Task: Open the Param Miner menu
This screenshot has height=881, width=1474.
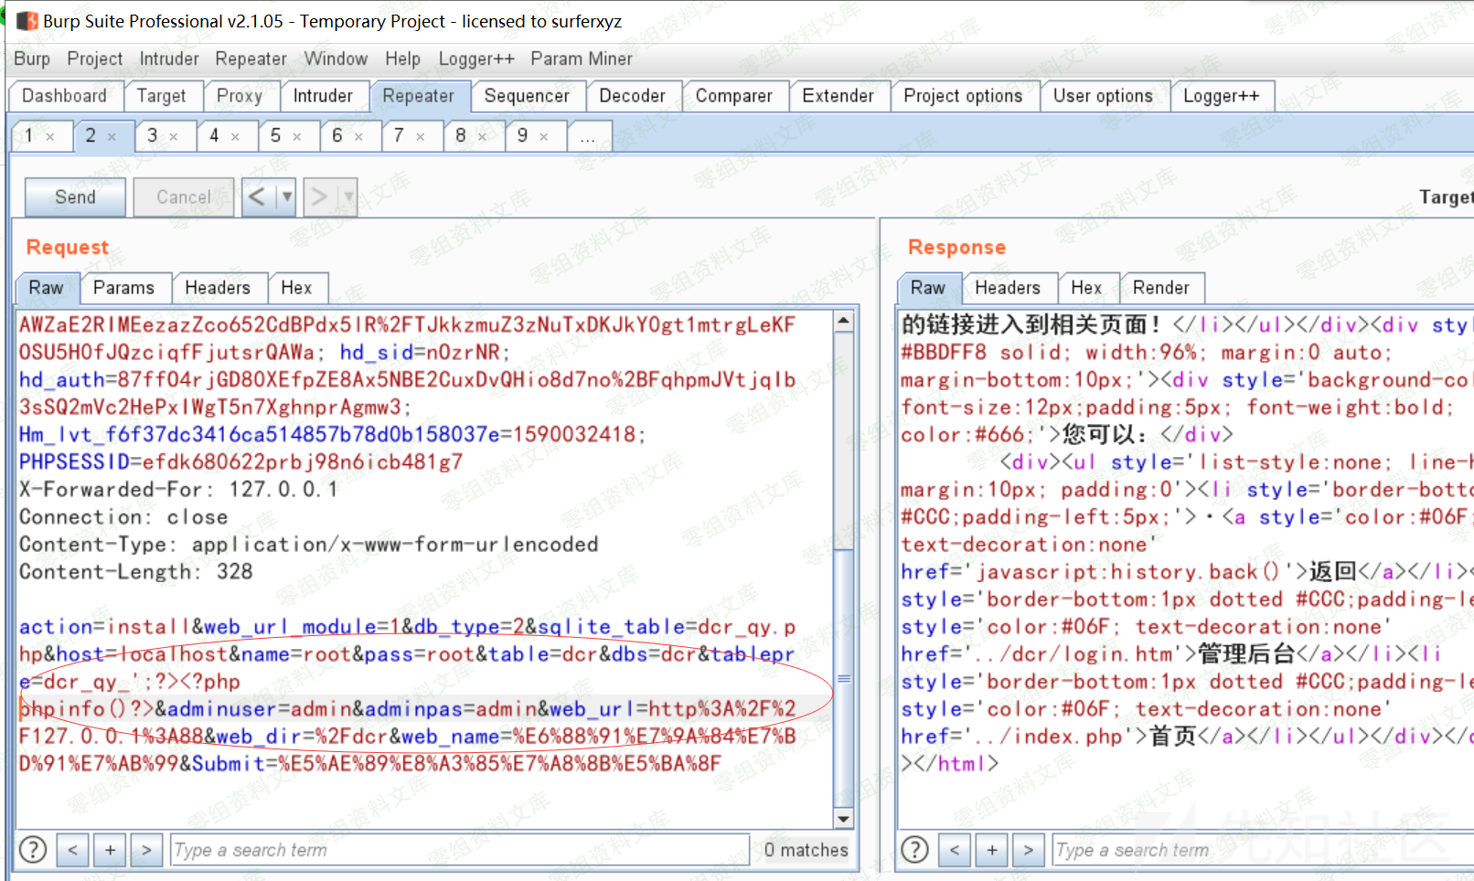Action: coord(581,58)
